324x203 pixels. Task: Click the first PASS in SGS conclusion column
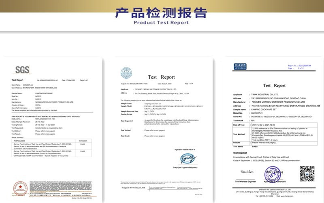coord(83,144)
